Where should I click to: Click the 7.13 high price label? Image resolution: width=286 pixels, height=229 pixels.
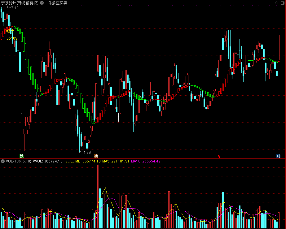(15, 8)
